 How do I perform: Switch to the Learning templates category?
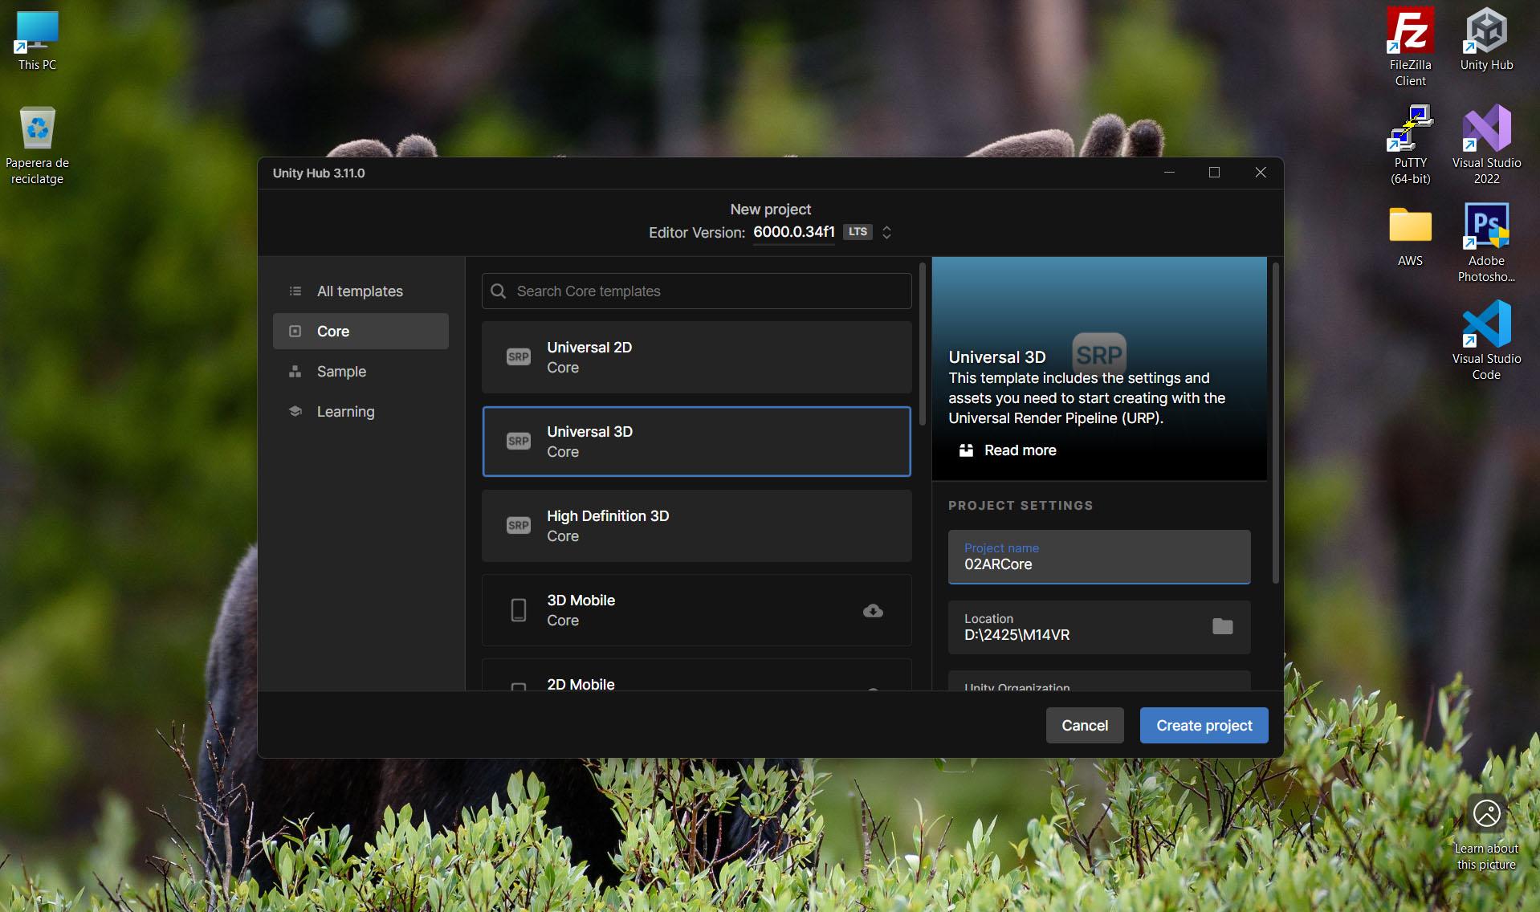(345, 412)
